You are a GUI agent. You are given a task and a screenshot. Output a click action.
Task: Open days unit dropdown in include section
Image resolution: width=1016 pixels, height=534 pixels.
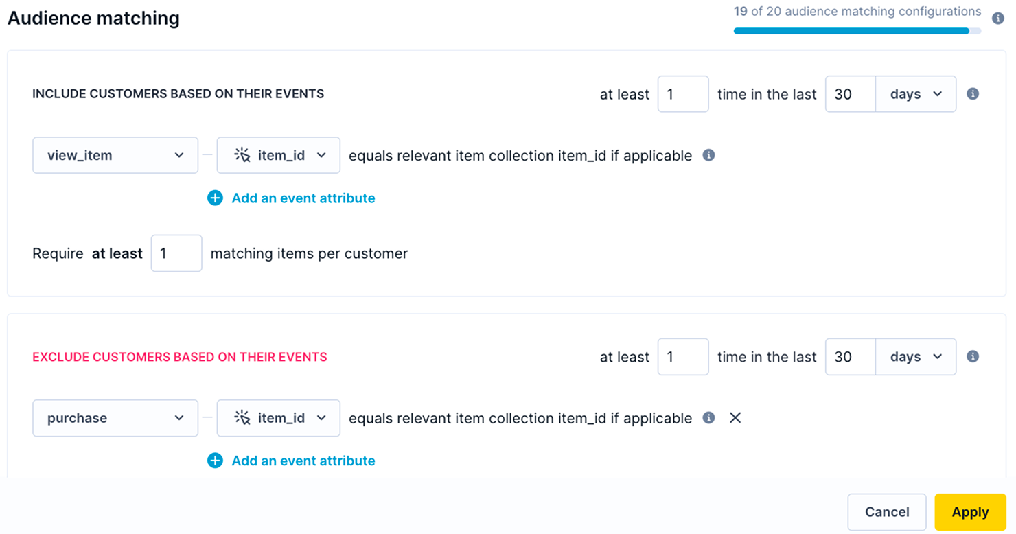click(x=916, y=94)
